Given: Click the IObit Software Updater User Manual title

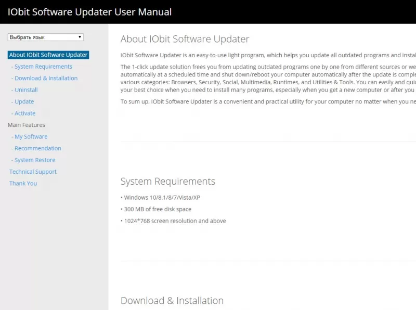Looking at the screenshot, I should [x=89, y=12].
